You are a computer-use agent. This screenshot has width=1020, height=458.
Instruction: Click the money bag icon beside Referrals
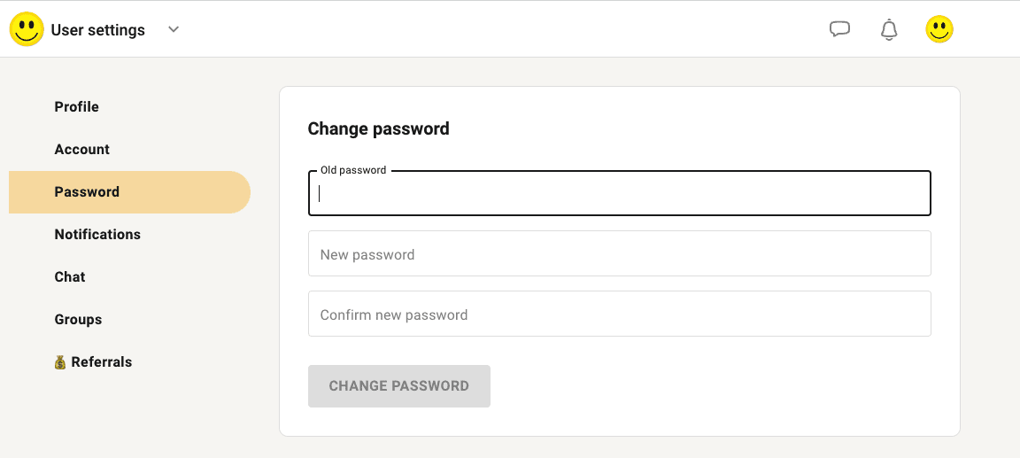click(60, 362)
